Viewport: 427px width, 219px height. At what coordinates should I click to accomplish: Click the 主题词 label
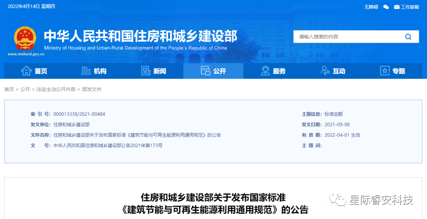coord(312,145)
